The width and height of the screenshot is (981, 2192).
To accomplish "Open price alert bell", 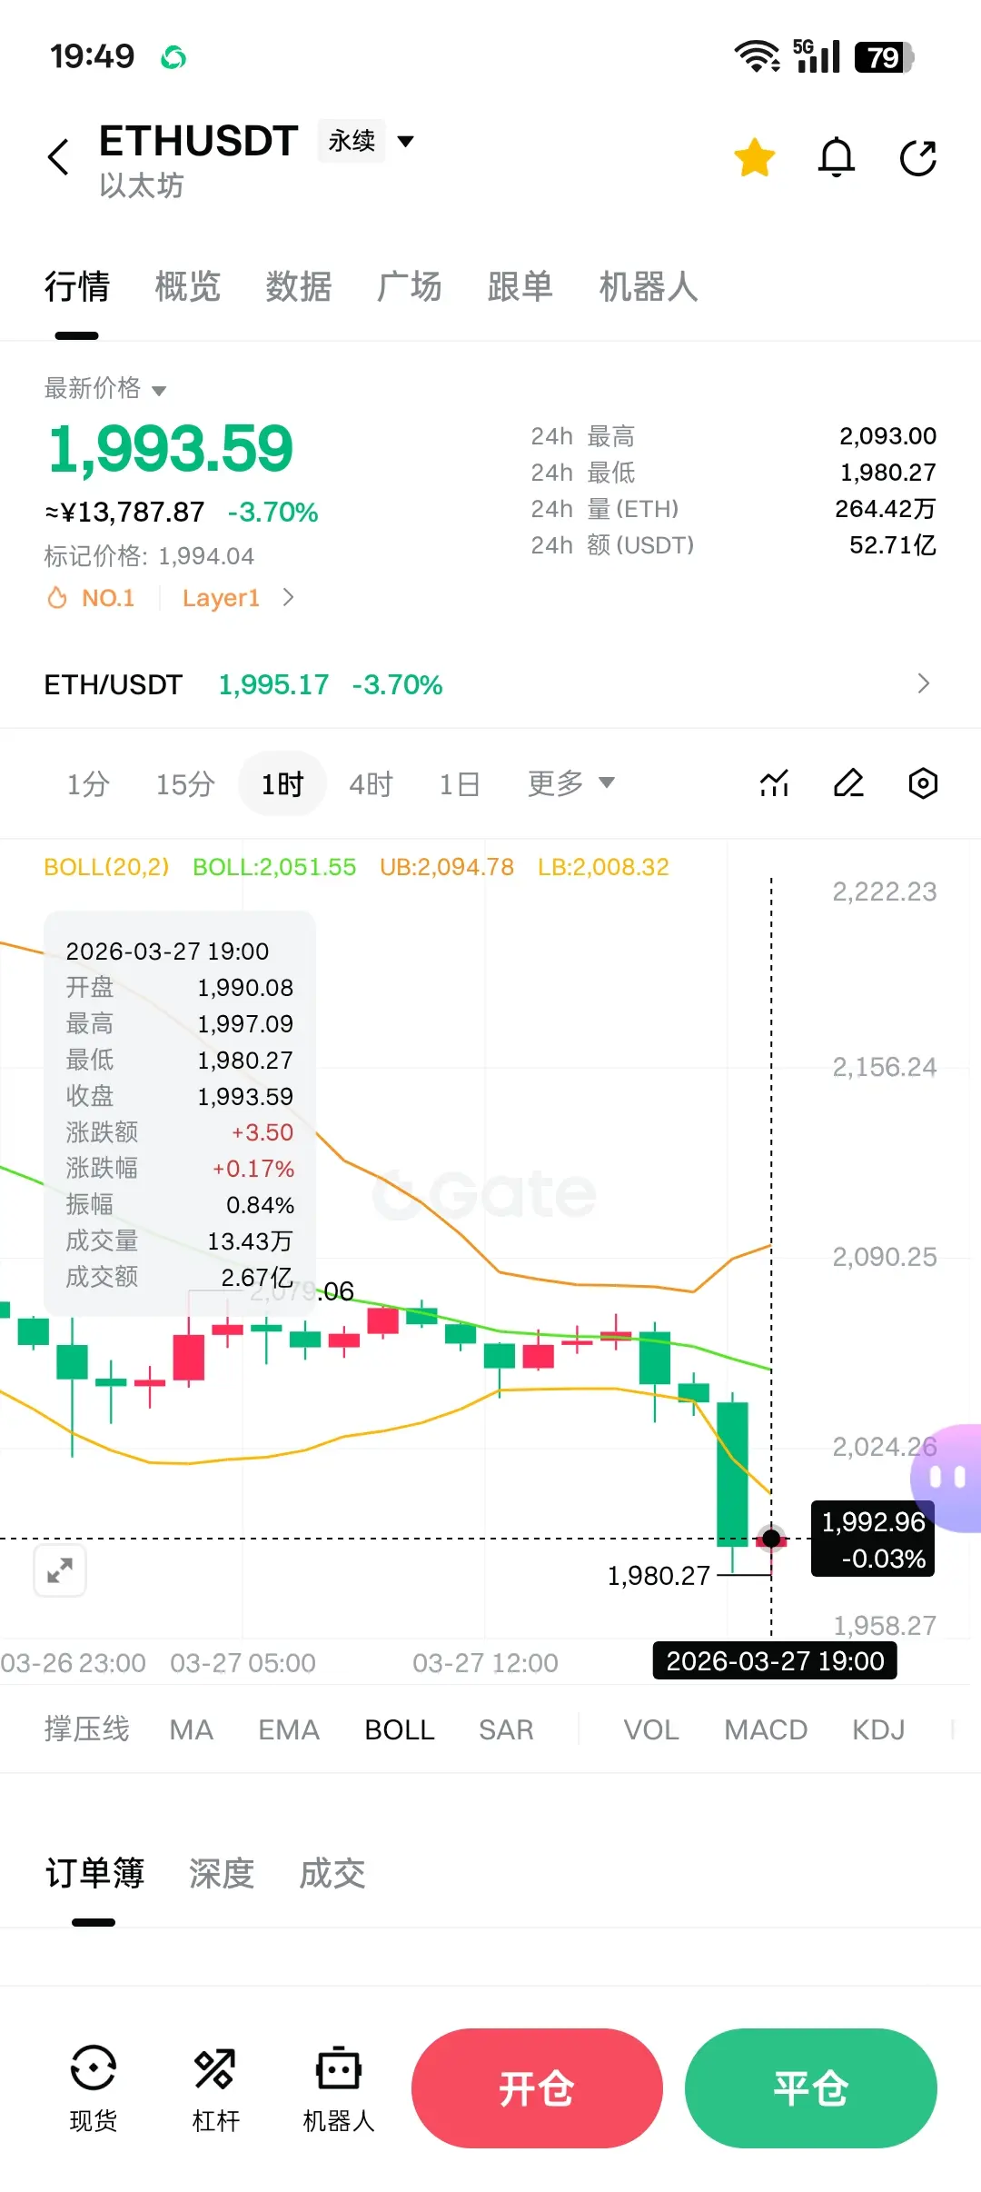I will click(x=837, y=158).
